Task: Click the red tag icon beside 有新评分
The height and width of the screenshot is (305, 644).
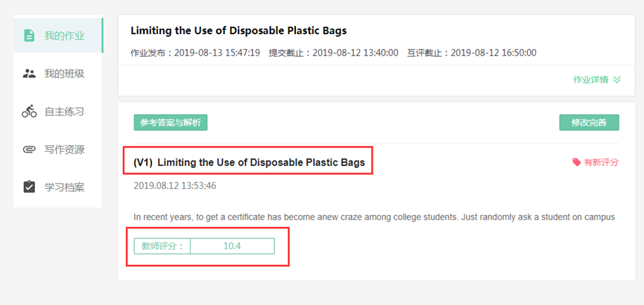Action: (576, 162)
